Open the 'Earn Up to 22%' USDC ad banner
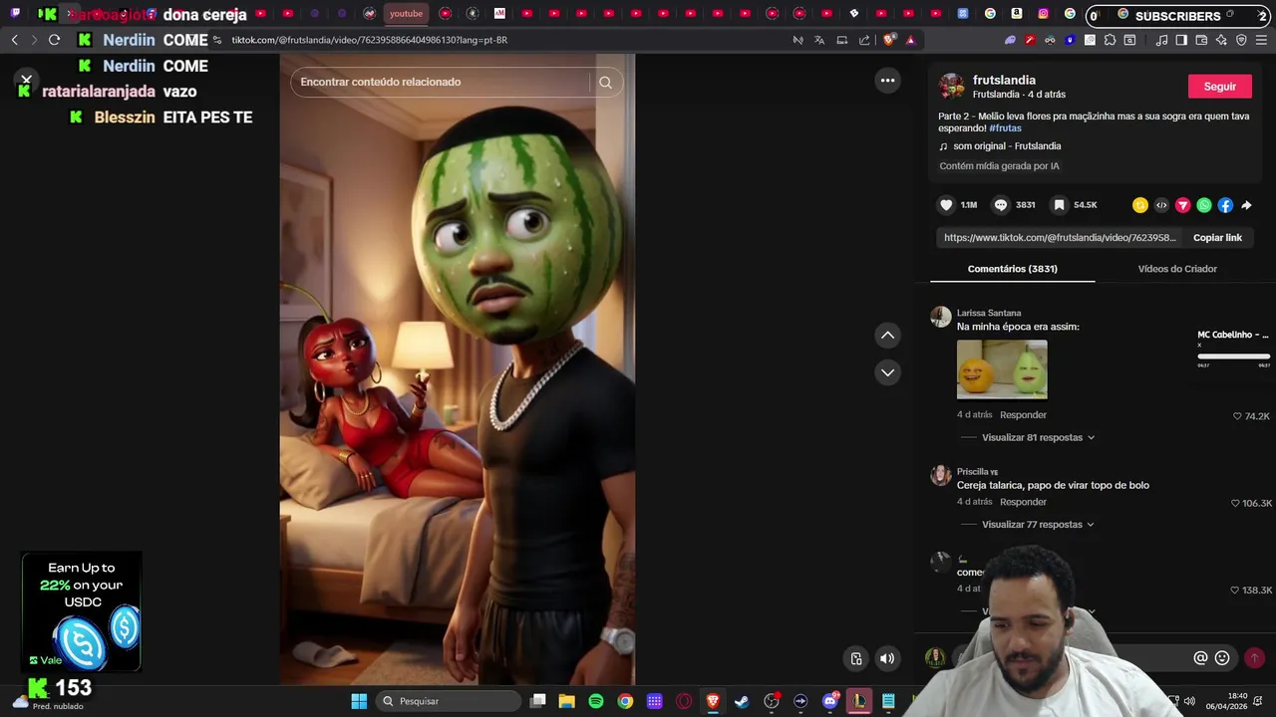 [x=82, y=611]
